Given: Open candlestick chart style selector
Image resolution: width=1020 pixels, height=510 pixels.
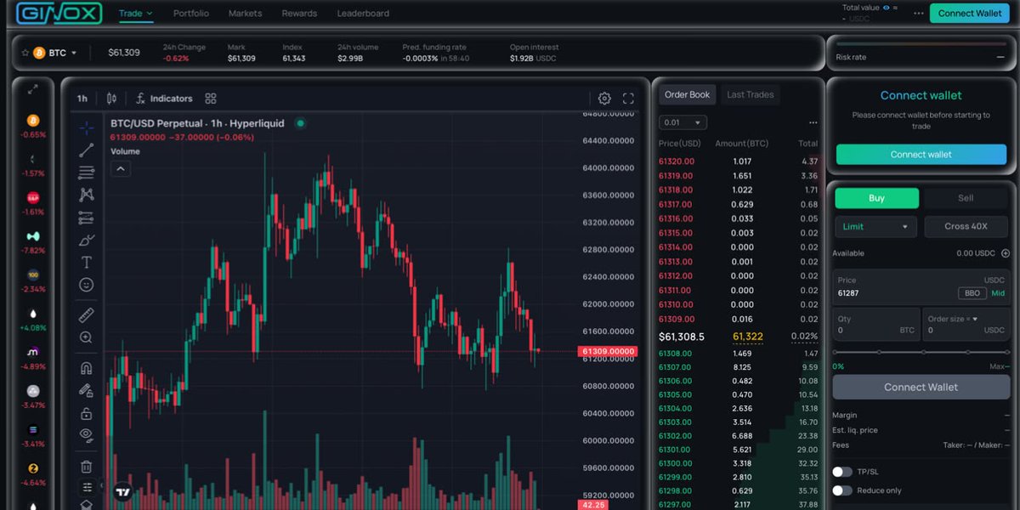Looking at the screenshot, I should [x=111, y=99].
